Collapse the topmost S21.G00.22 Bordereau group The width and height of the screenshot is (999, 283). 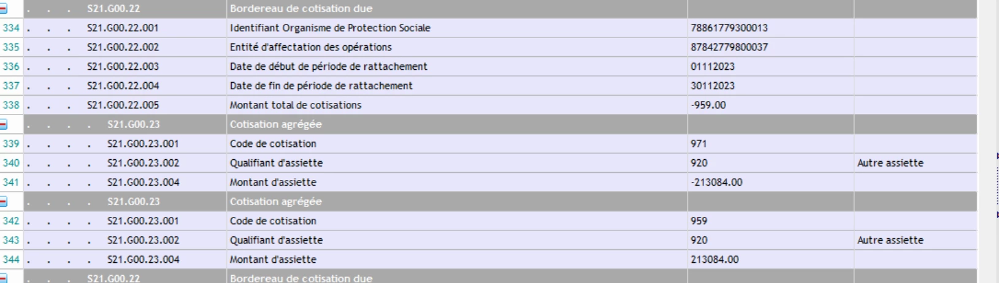click(3, 9)
